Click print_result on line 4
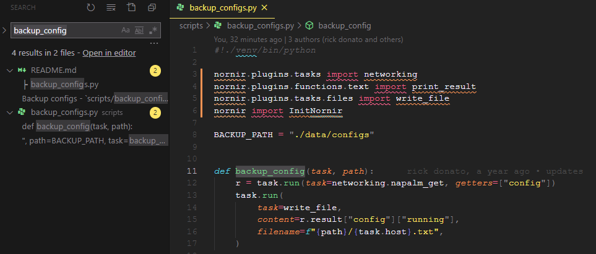596x254 pixels. click(444, 87)
